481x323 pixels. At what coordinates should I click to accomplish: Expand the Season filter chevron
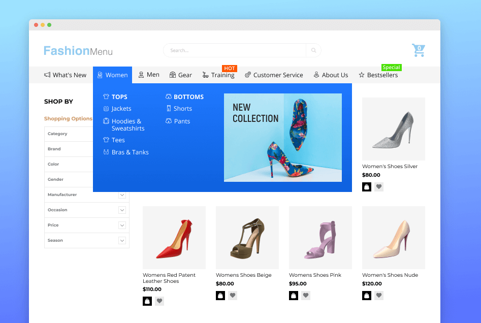click(122, 241)
